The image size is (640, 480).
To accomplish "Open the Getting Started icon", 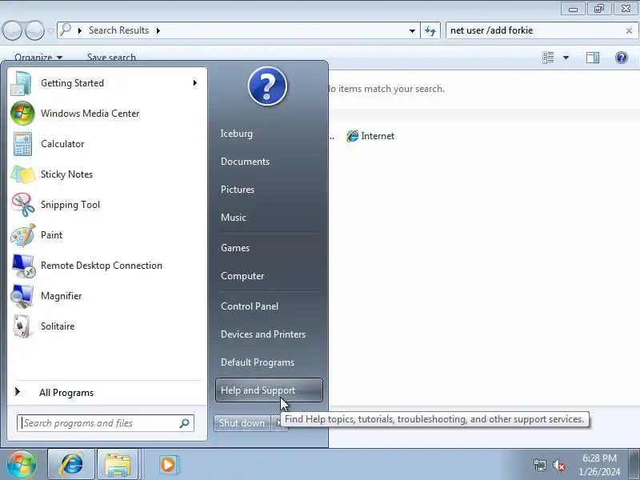I will pos(22,83).
